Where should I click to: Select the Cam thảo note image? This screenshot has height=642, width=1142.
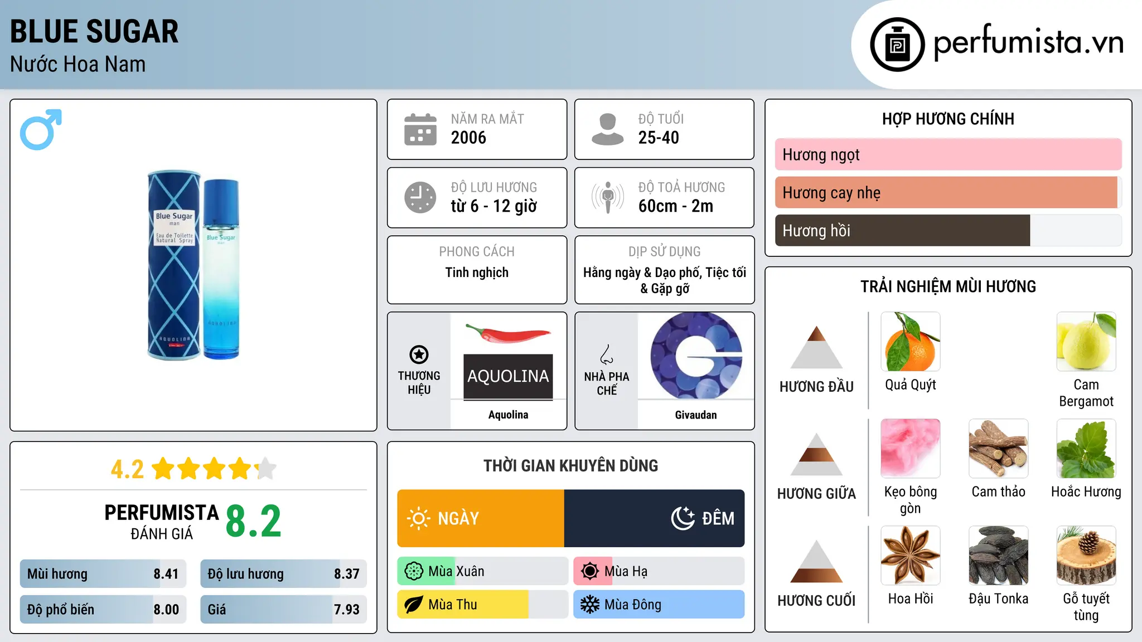pos(999,449)
